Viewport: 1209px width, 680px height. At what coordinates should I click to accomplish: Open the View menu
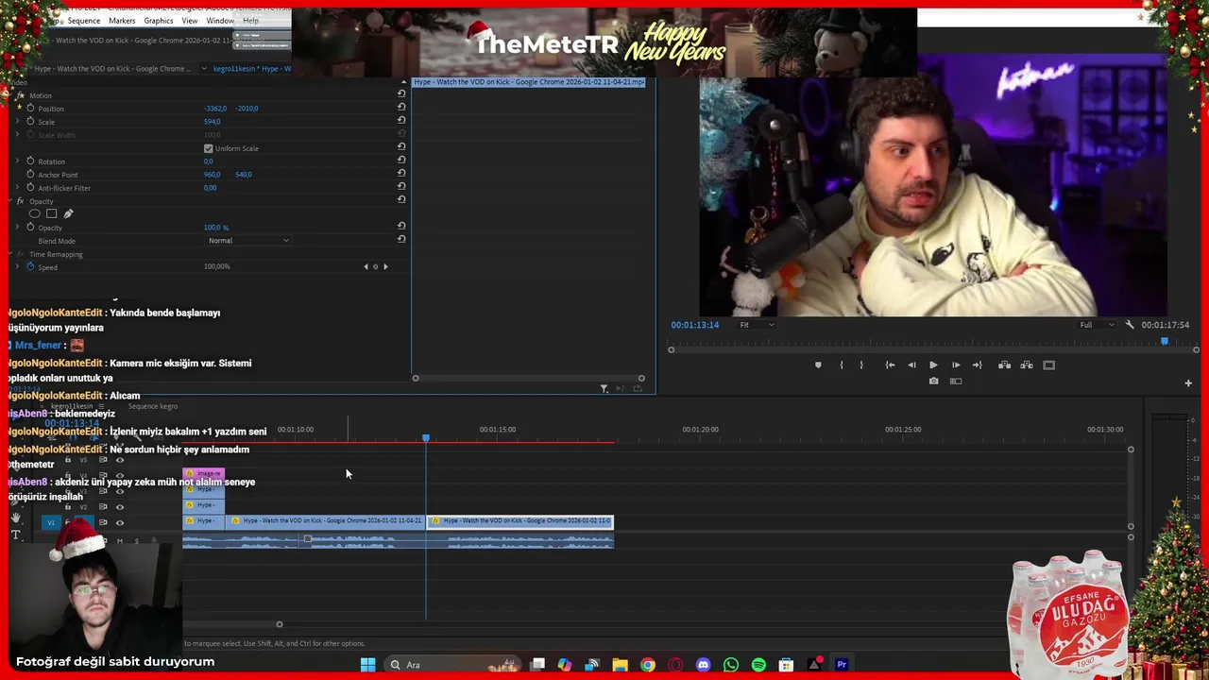[x=190, y=21]
